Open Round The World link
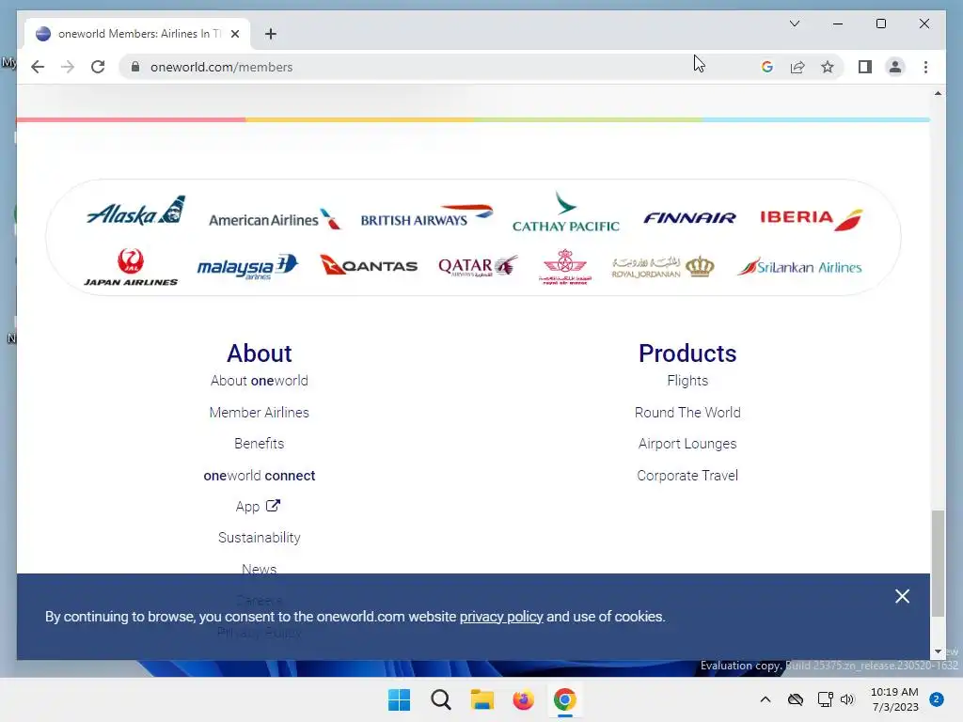 point(687,413)
